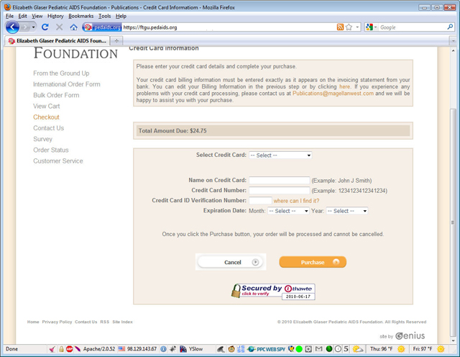
Task: Click the page vertical scrollbar thumb
Action: pyautogui.click(x=454, y=222)
